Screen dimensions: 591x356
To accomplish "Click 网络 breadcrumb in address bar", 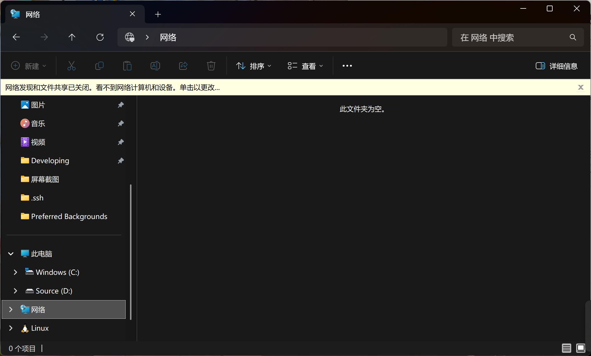I will click(168, 37).
